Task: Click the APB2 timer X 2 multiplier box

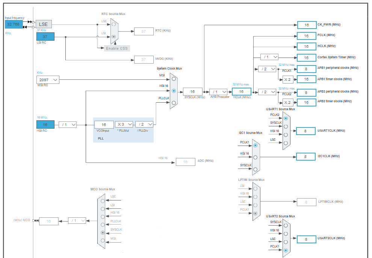Action: pyautogui.click(x=288, y=103)
